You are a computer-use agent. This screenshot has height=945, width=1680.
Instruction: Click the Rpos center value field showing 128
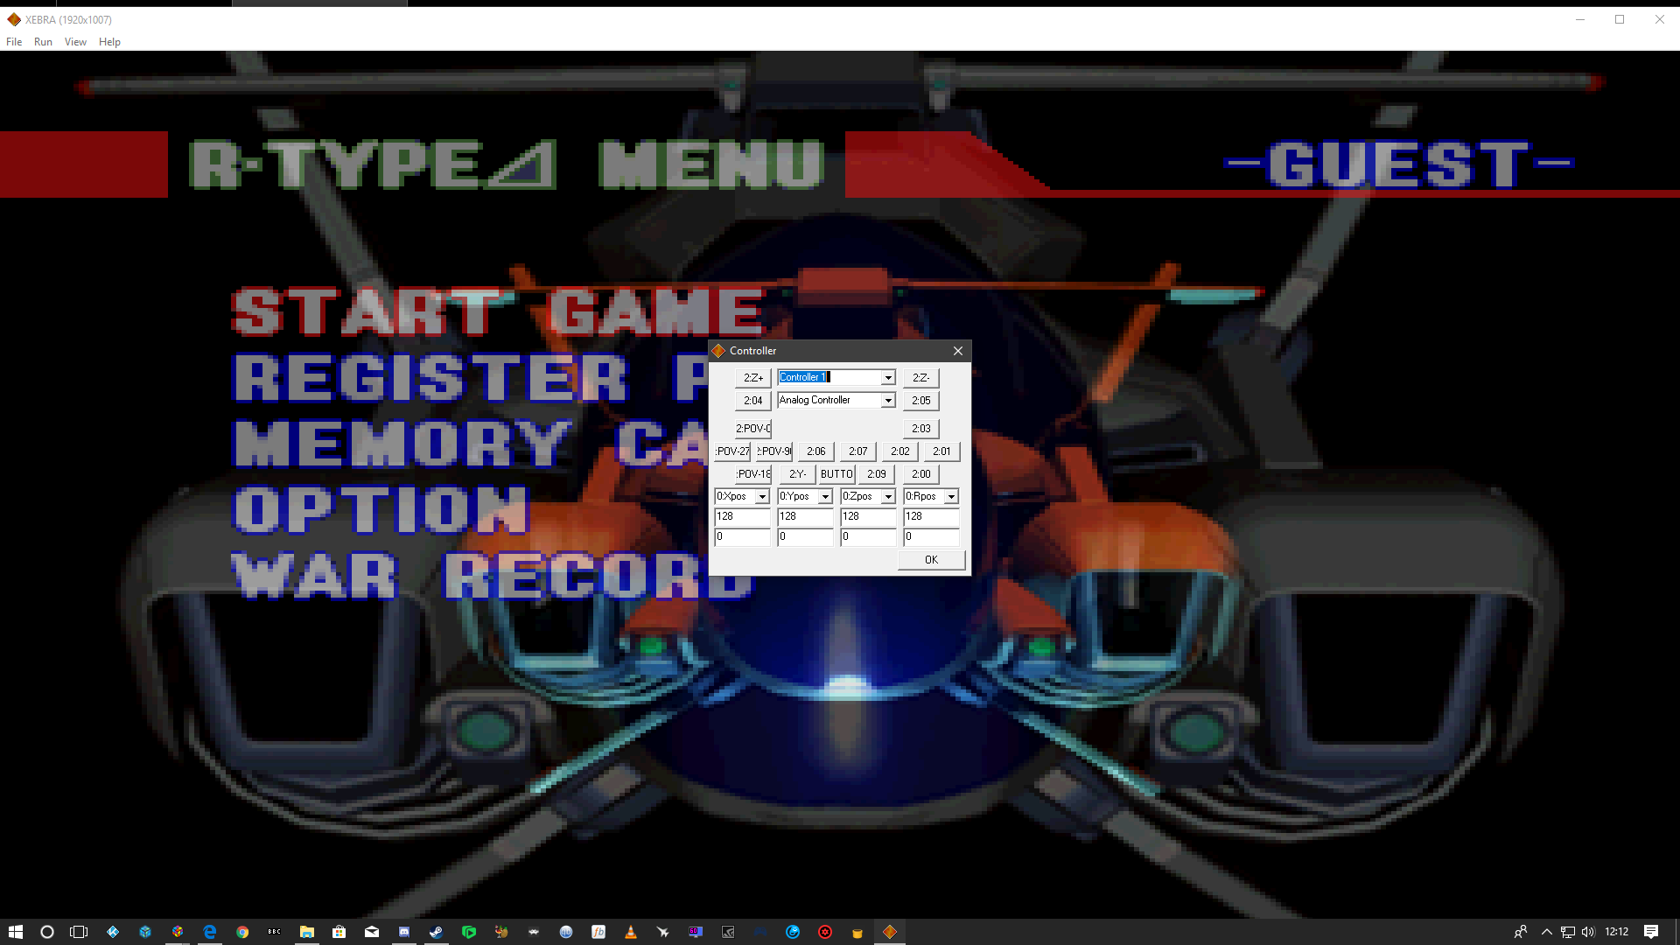(x=931, y=516)
